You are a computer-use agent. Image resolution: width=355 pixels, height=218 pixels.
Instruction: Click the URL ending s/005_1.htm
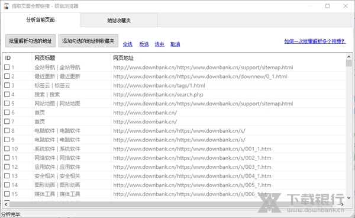(192, 185)
